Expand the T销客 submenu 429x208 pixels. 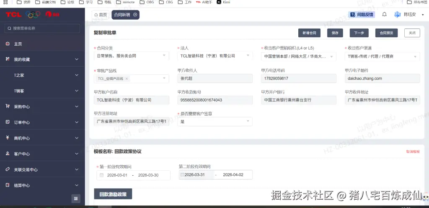[x=77, y=91]
